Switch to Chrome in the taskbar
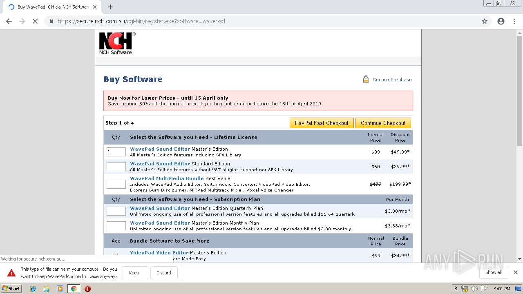The height and width of the screenshot is (294, 523). (x=74, y=289)
